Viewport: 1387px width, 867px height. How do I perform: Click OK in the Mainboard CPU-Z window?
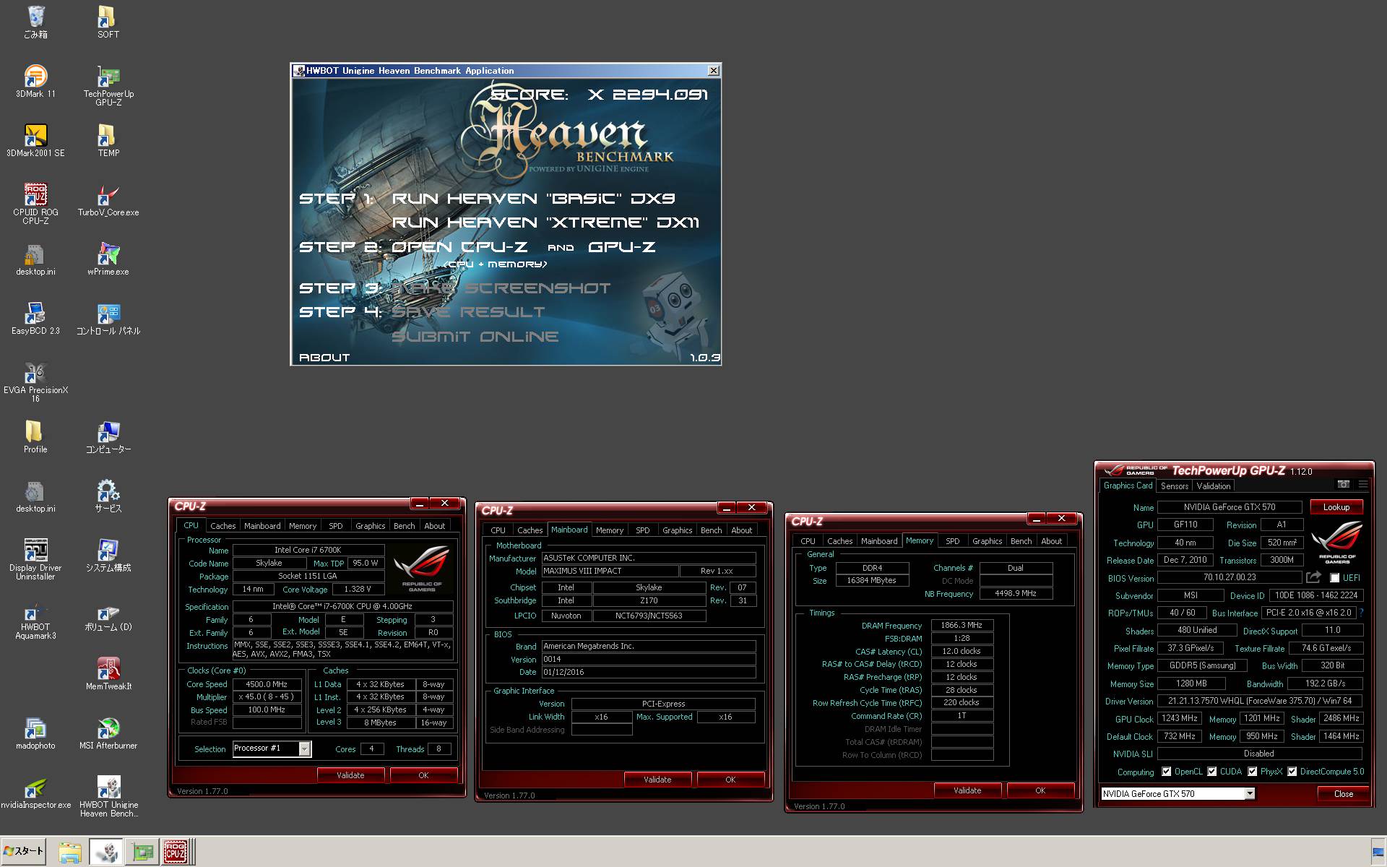[730, 780]
